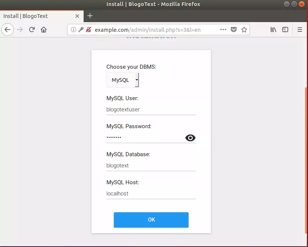Click the insecure connection padlock icon
Viewport: 308px width, 247px height.
88,30
